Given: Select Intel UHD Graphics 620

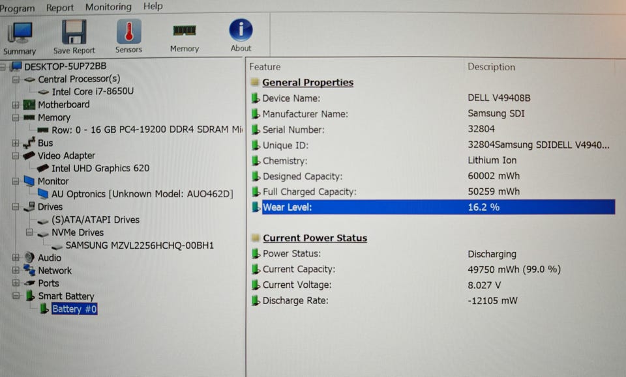Looking at the screenshot, I should (100, 168).
